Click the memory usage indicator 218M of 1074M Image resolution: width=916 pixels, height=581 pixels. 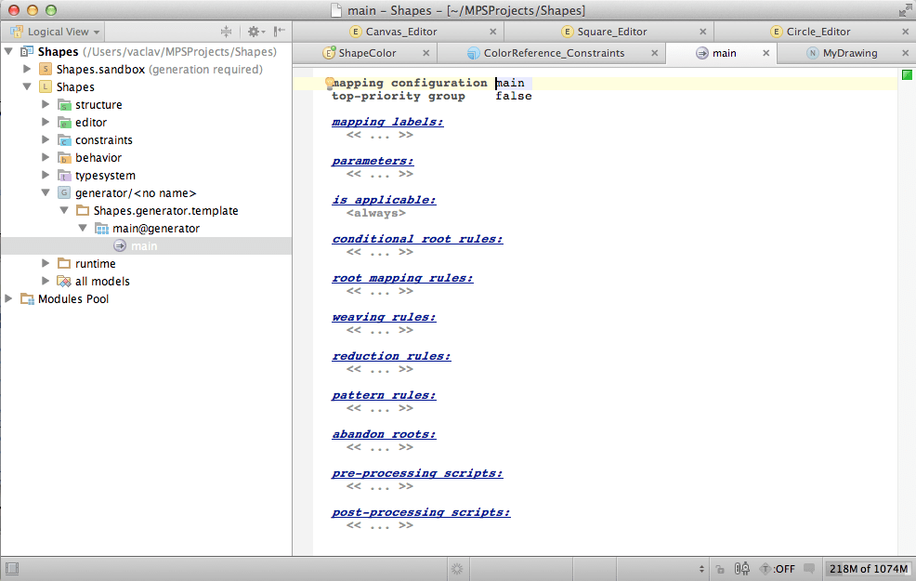click(x=868, y=569)
